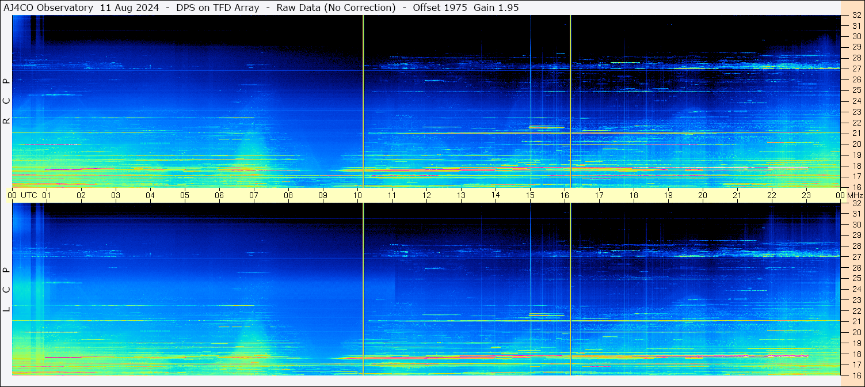Select the 27 MHz label on the RCP frequency scale

pos(856,69)
